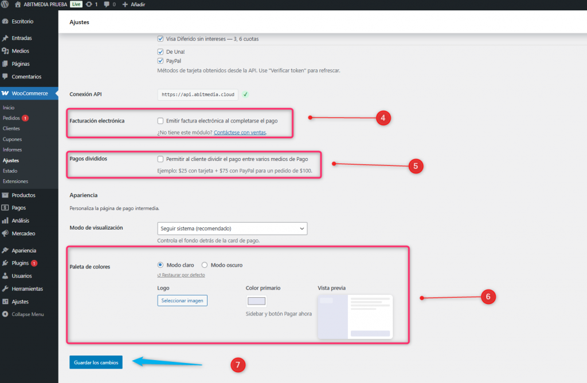Click the Guardar los cambios button
This screenshot has width=587, height=383.
[96, 362]
